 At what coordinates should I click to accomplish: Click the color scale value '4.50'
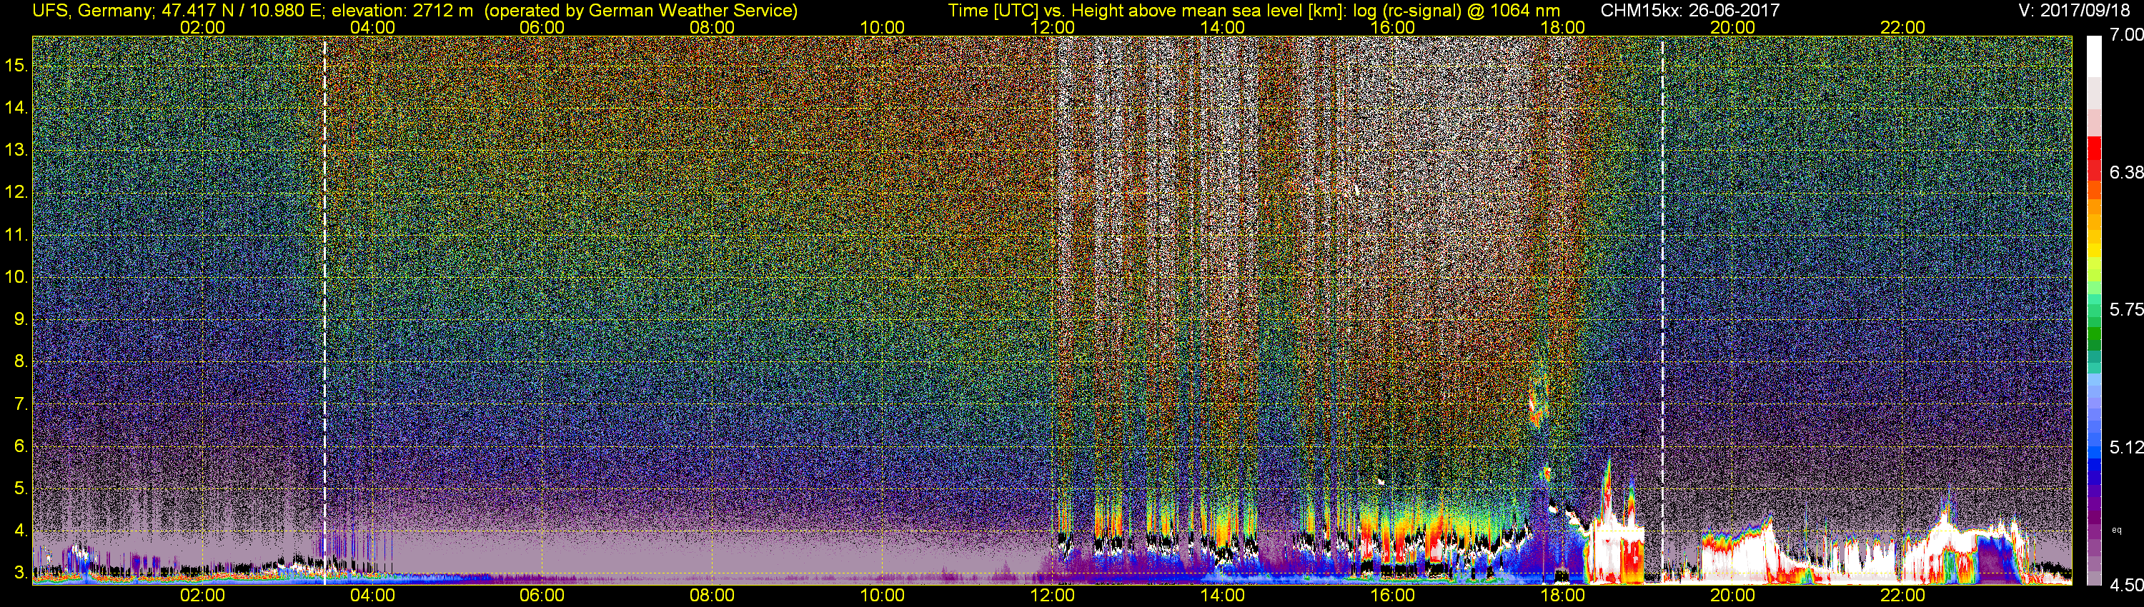2127,586
